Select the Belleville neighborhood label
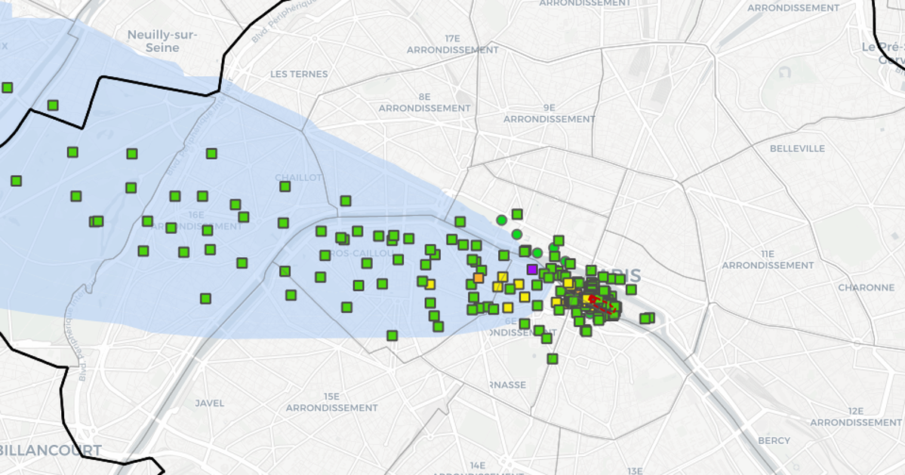The image size is (905, 475). 797,149
